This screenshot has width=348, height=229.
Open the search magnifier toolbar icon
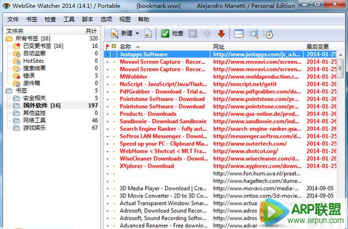pyautogui.click(x=253, y=34)
